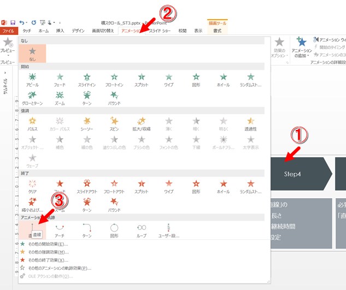The image size is (346, 290).
Task: Switch to the 校閲 ribbon tab
Action: pyautogui.click(x=182, y=31)
